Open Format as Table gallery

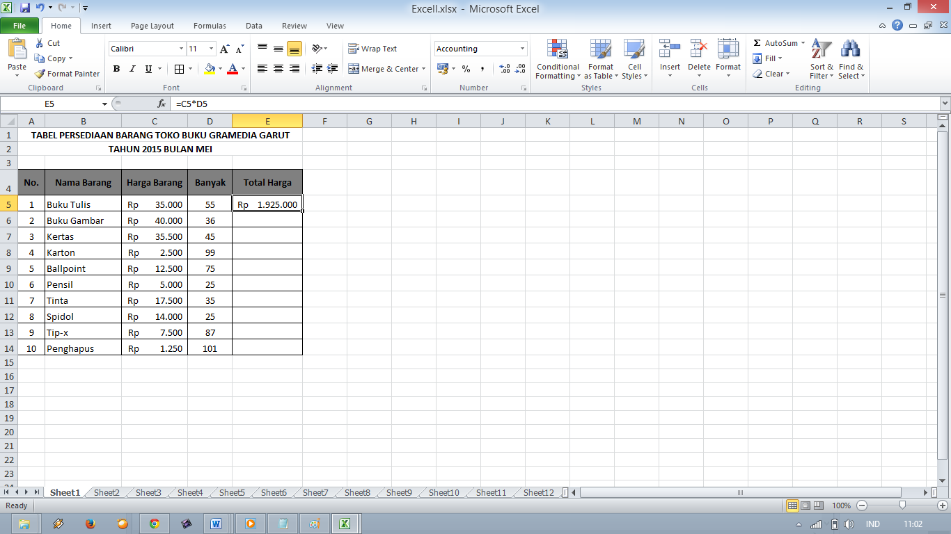point(601,59)
